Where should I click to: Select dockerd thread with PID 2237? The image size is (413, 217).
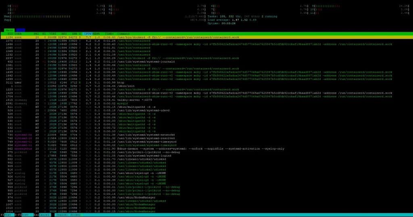click(x=206, y=58)
